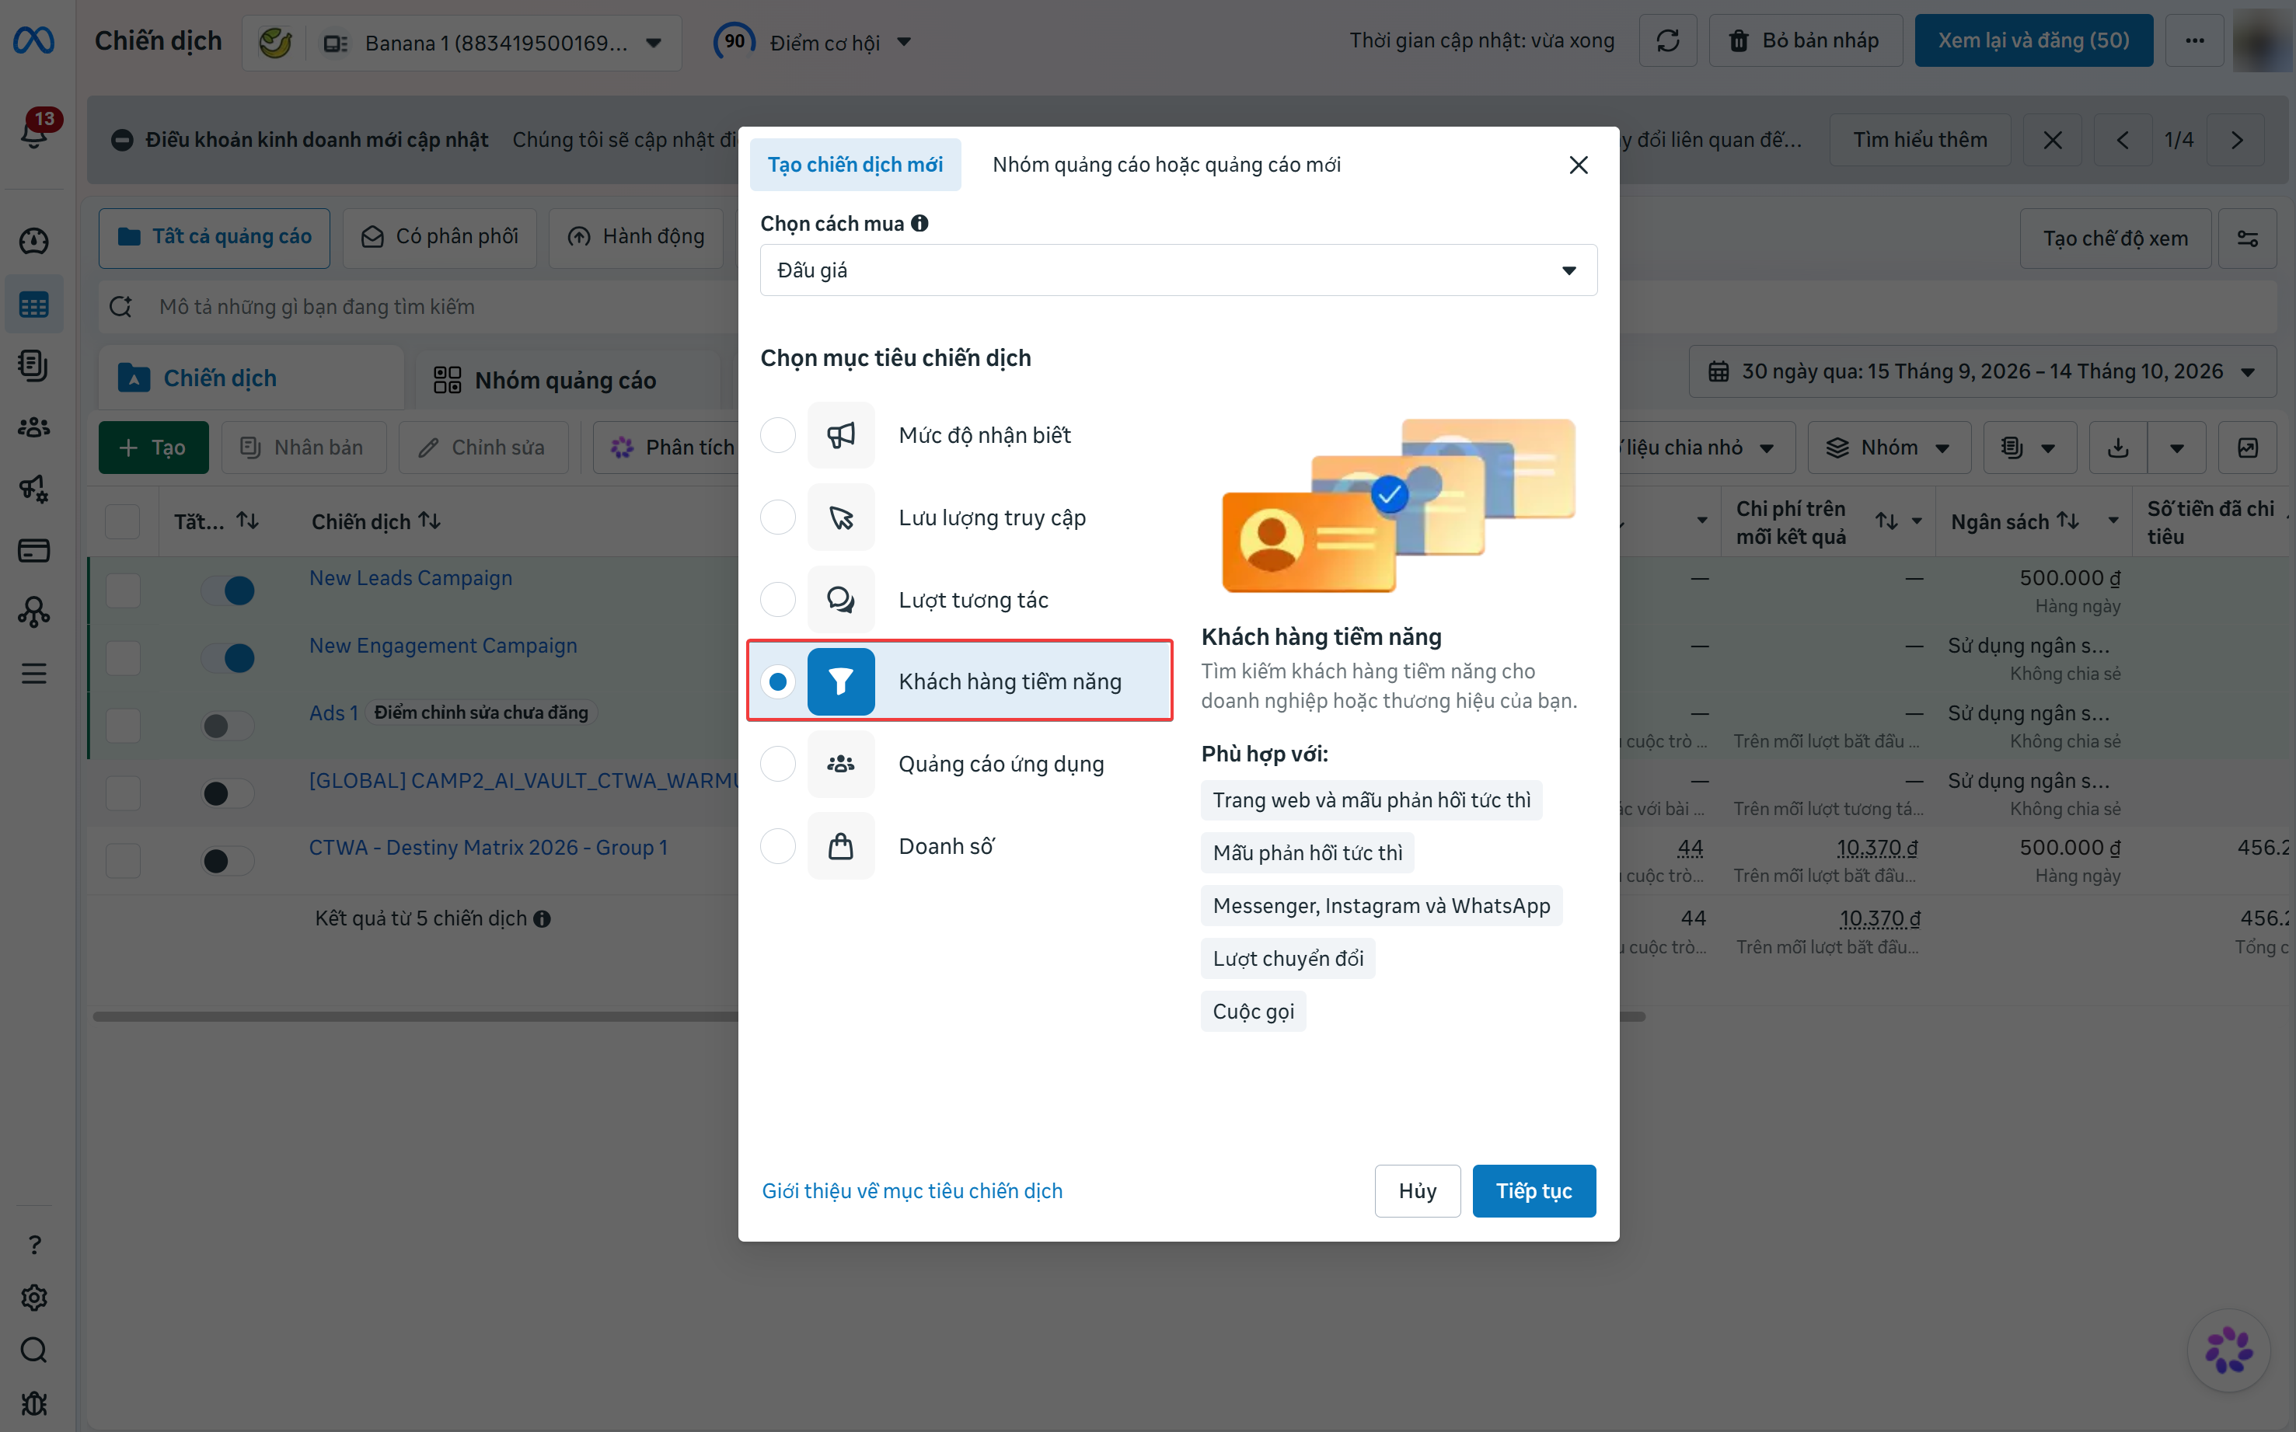Open the campaigns table grid icon in sidebar

(34, 305)
